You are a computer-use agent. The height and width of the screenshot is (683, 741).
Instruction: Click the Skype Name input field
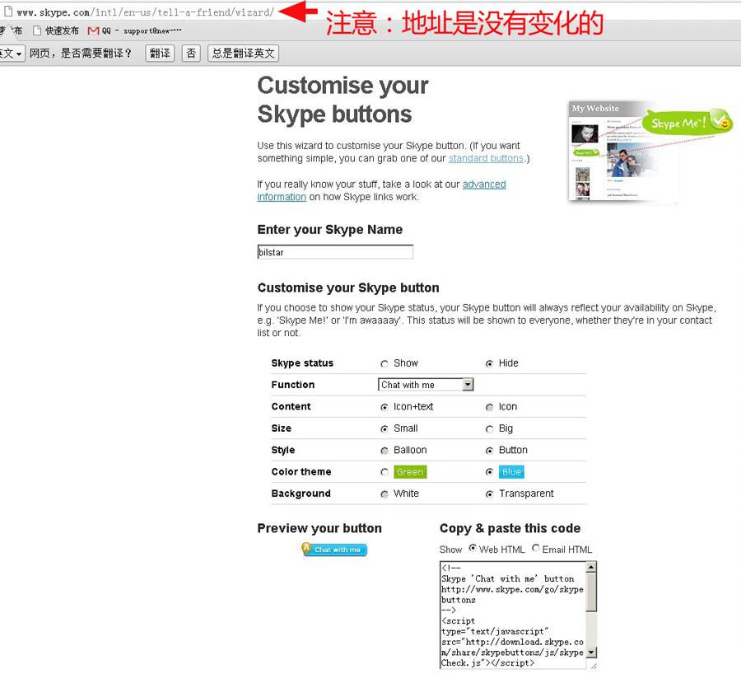coord(334,251)
